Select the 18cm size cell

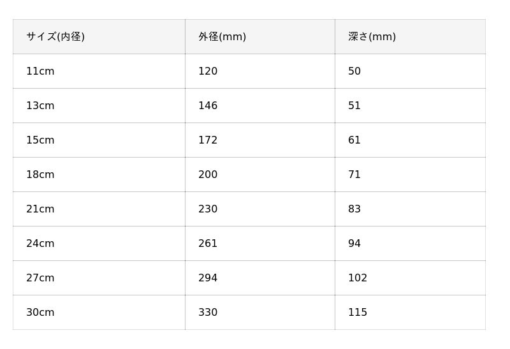(40, 175)
